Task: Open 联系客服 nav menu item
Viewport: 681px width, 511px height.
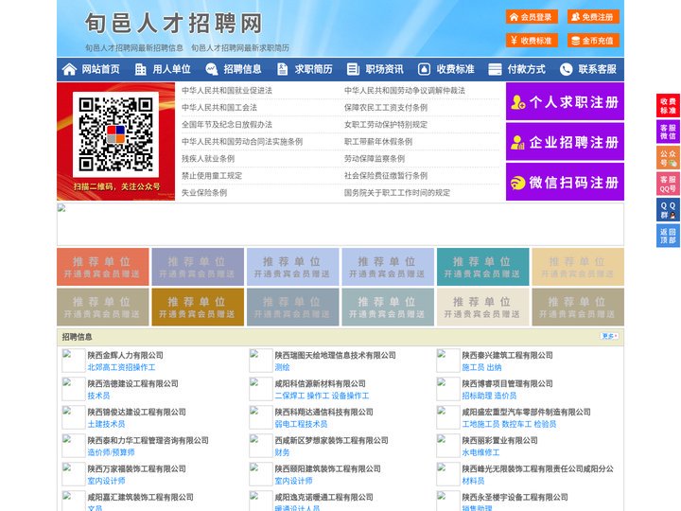Action: [597, 69]
